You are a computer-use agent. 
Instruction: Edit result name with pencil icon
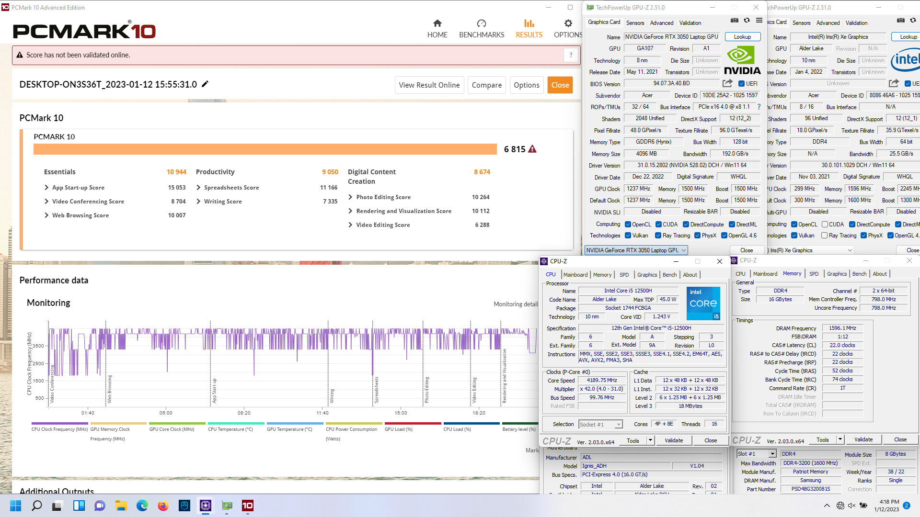point(205,84)
